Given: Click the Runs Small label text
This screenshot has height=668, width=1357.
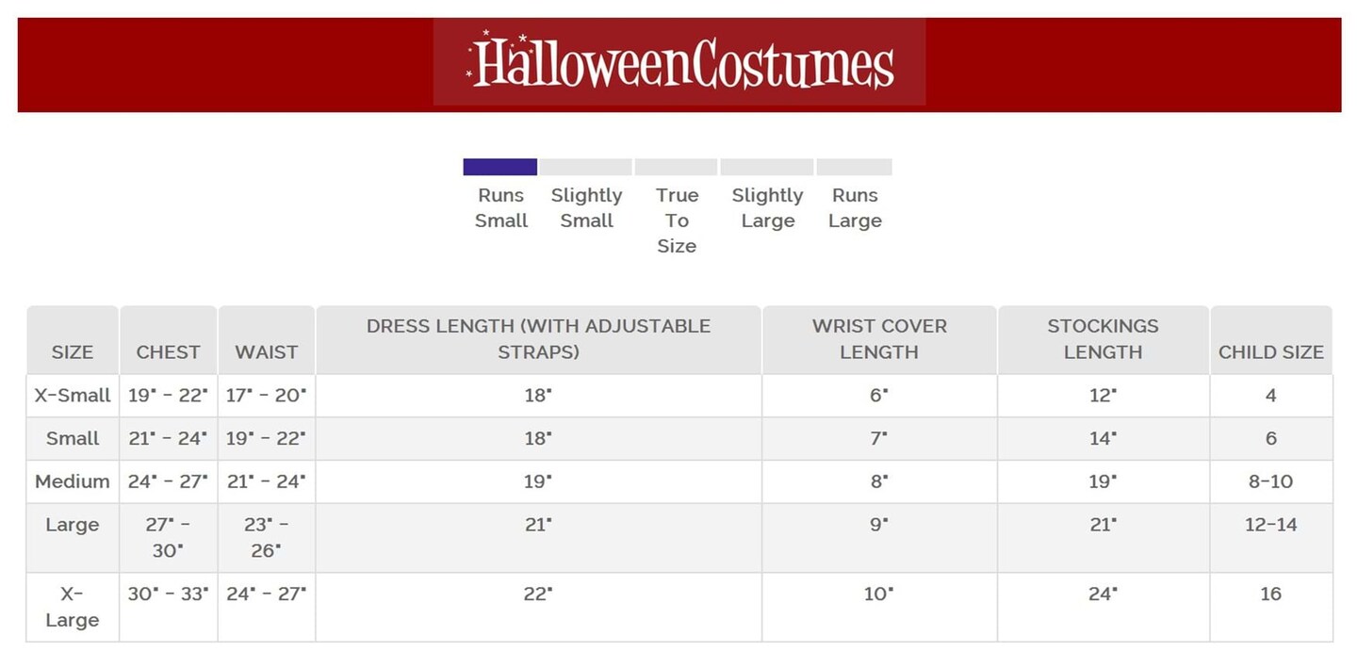Looking at the screenshot, I should (x=500, y=208).
